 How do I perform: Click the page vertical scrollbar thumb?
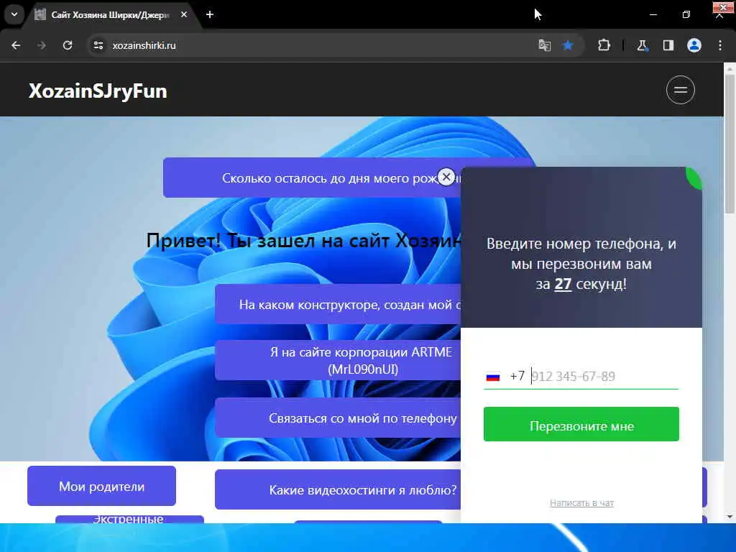(x=730, y=143)
